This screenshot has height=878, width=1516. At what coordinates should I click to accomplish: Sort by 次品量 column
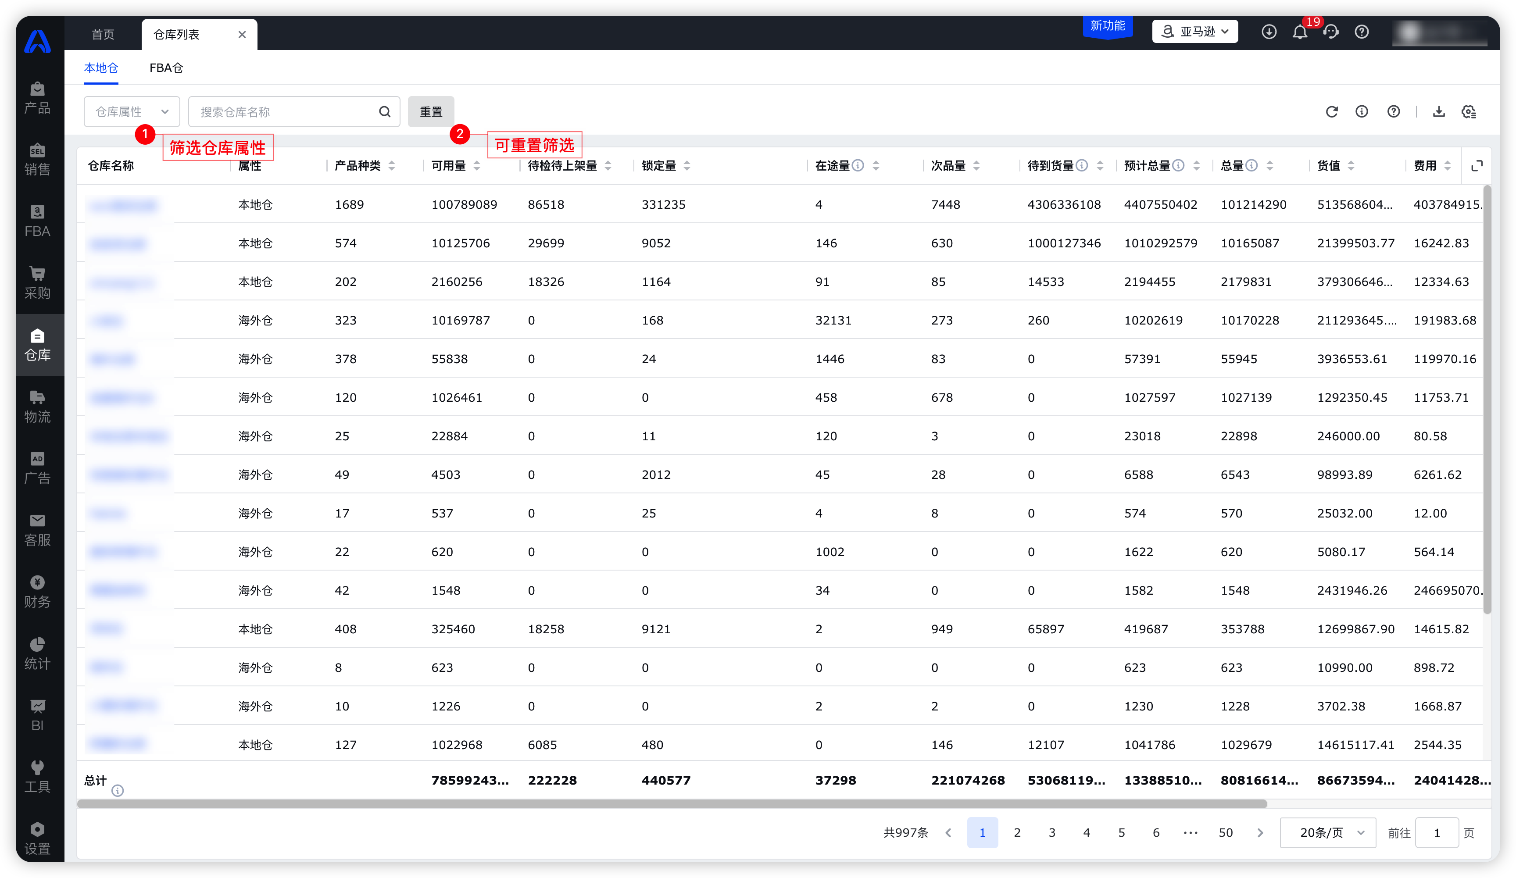coord(976,166)
